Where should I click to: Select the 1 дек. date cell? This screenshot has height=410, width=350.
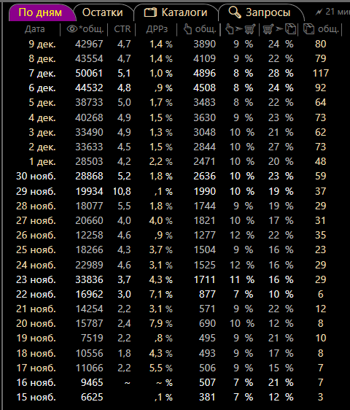42,162
